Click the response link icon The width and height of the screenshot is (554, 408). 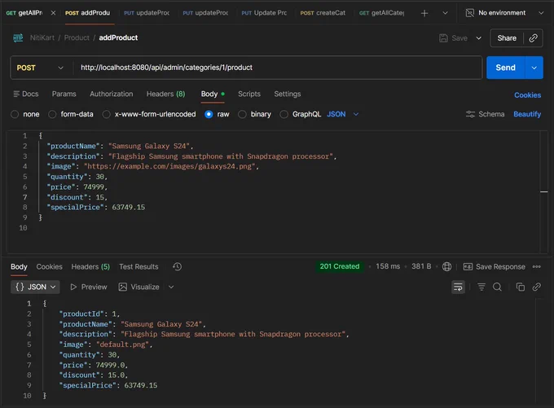pyautogui.click(x=536, y=287)
